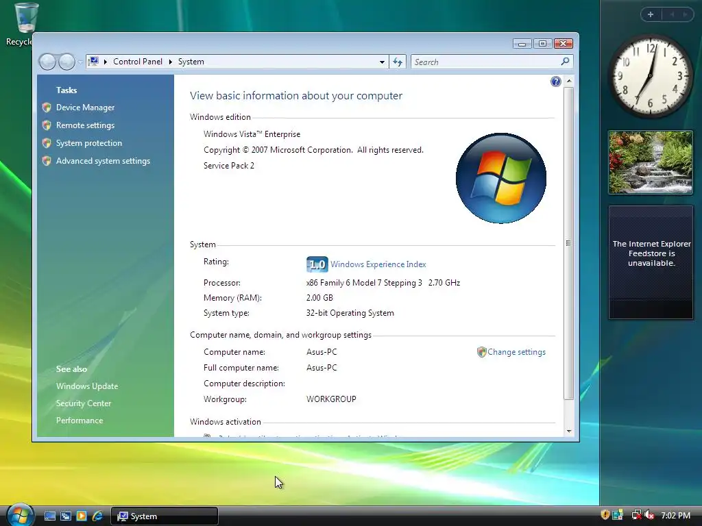Click the Device Manager shield icon
The width and height of the screenshot is (702, 526).
pos(47,108)
